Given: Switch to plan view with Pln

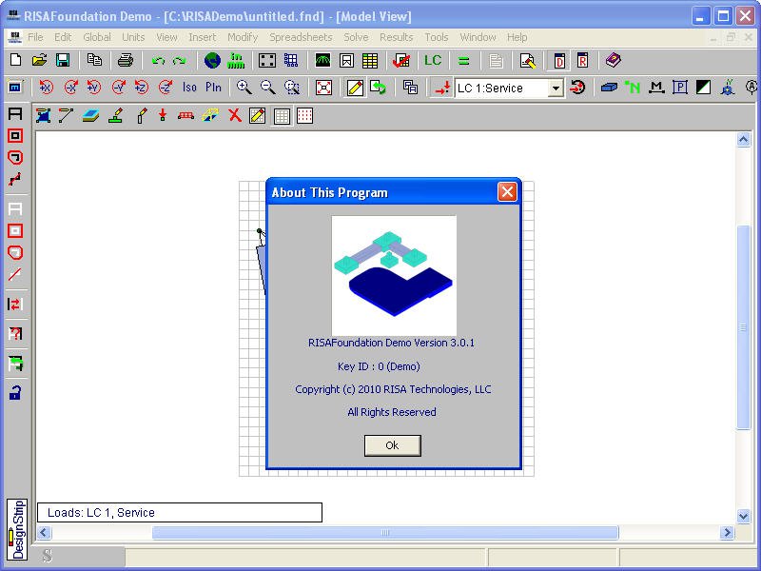Looking at the screenshot, I should pos(213,88).
